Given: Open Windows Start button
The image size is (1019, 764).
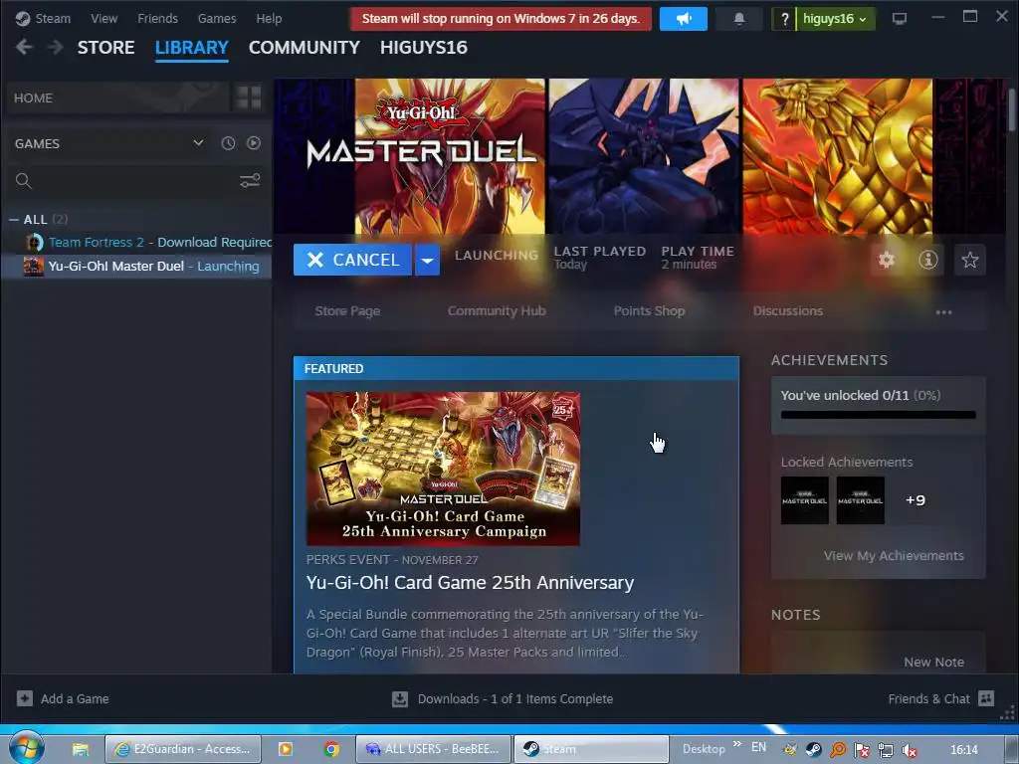Looking at the screenshot, I should [26, 748].
